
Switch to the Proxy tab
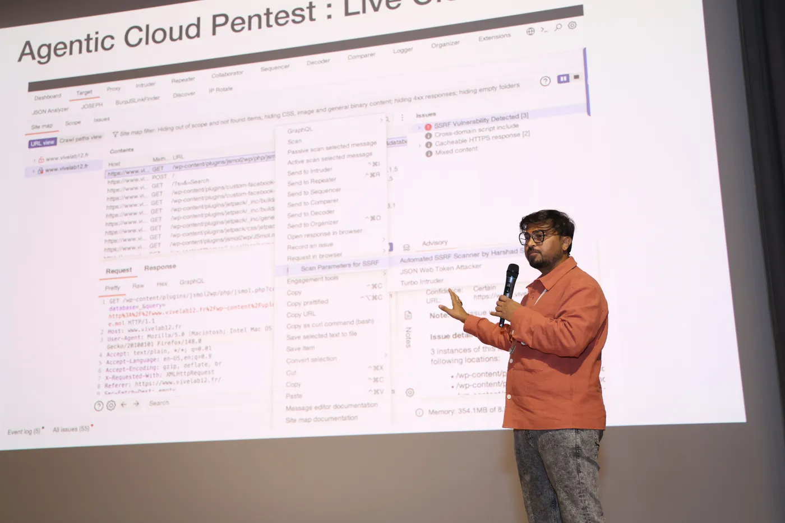(x=113, y=89)
